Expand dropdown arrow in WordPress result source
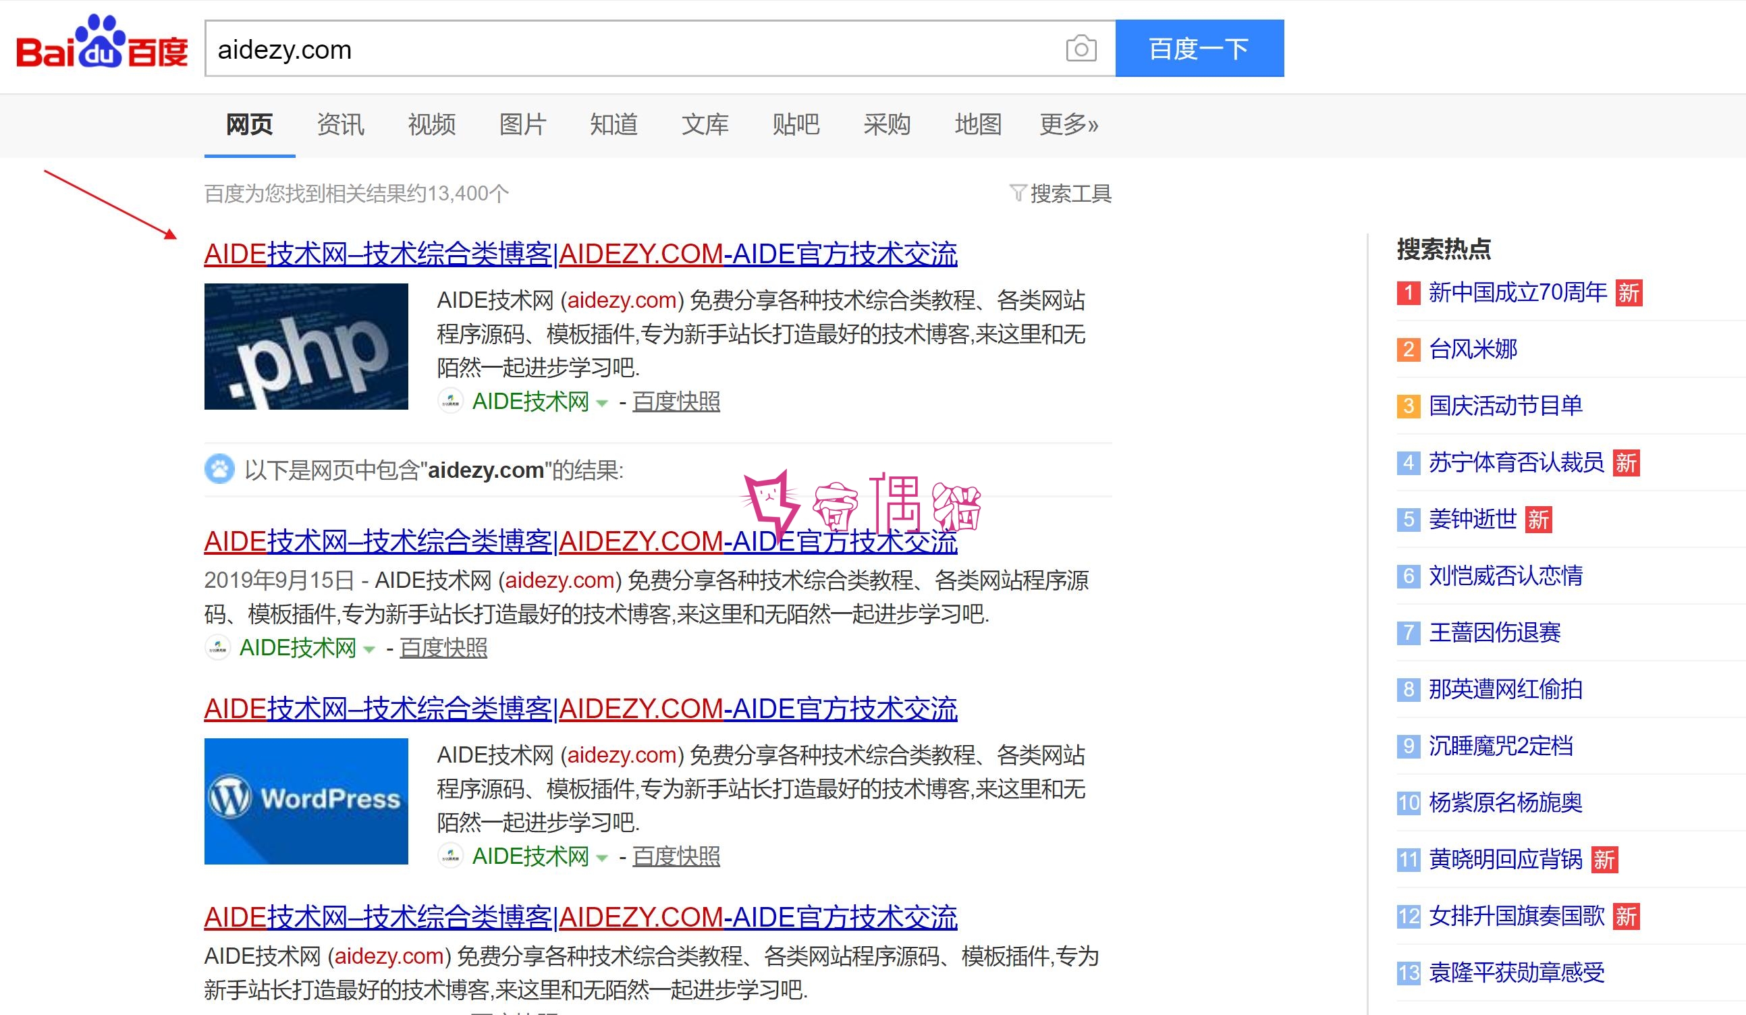This screenshot has width=1746, height=1015. [602, 858]
